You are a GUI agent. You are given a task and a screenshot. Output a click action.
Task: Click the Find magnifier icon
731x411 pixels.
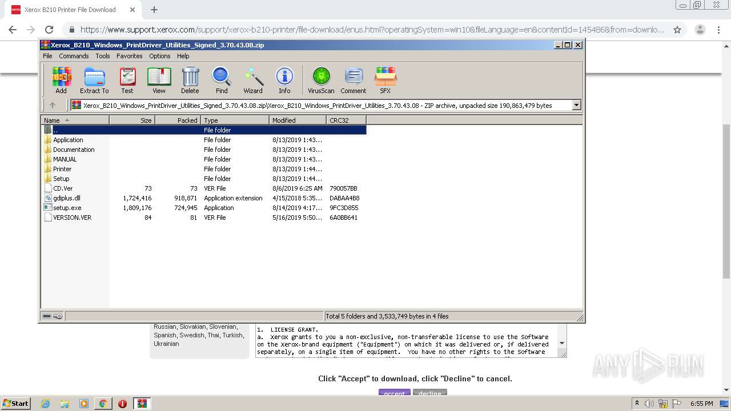coord(222,80)
